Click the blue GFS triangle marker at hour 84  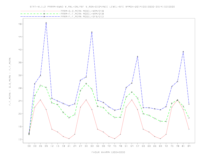[x=189, y=104]
